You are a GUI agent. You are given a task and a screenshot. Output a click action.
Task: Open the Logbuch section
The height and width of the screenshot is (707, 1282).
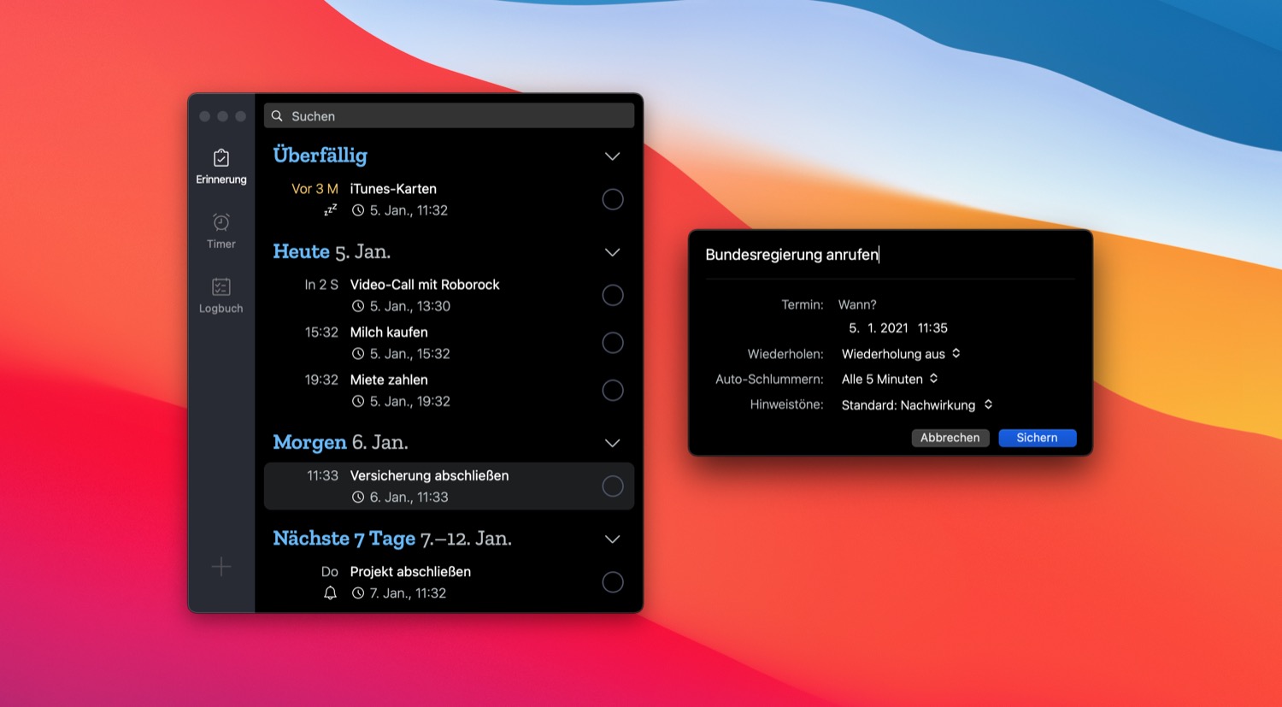(x=221, y=295)
